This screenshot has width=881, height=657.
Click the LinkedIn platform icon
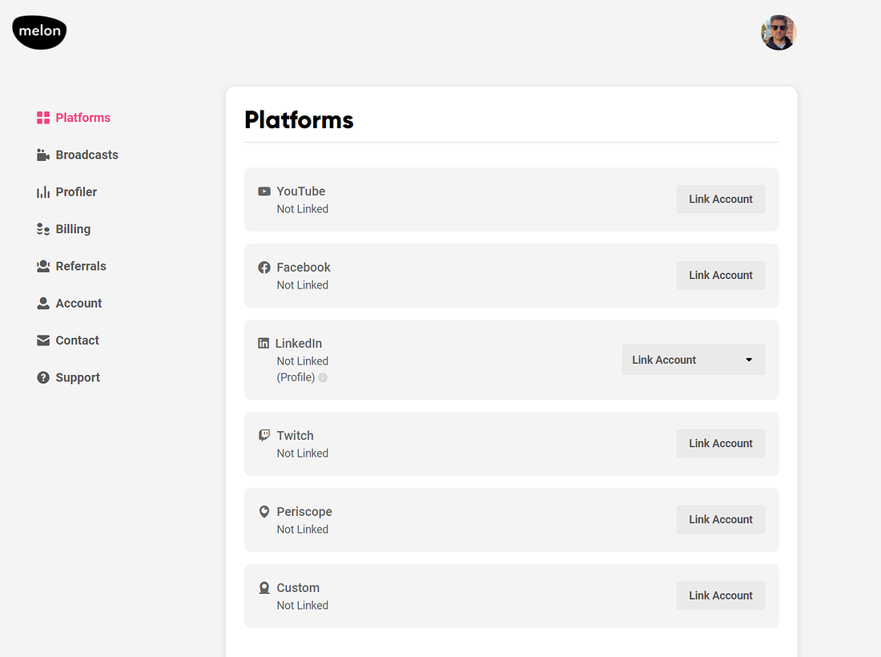coord(263,344)
